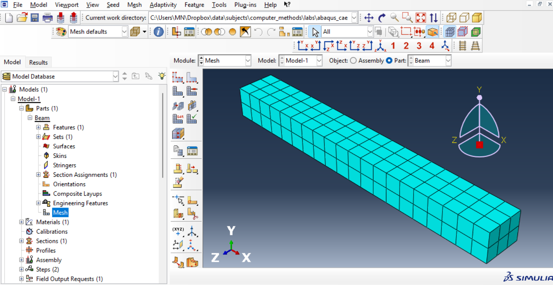Open the Module dropdown showing Mesh

coord(224,60)
